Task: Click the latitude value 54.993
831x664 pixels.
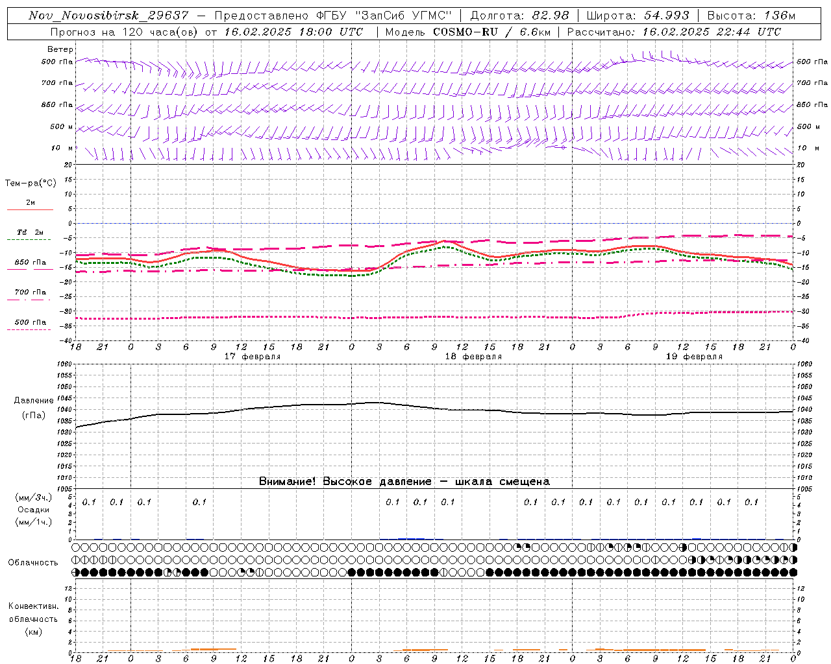Action: point(666,16)
